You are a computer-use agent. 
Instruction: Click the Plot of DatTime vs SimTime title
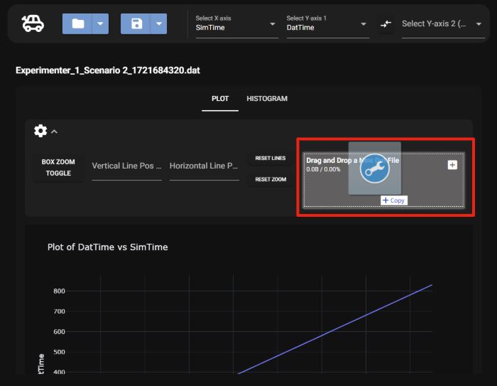coord(107,247)
